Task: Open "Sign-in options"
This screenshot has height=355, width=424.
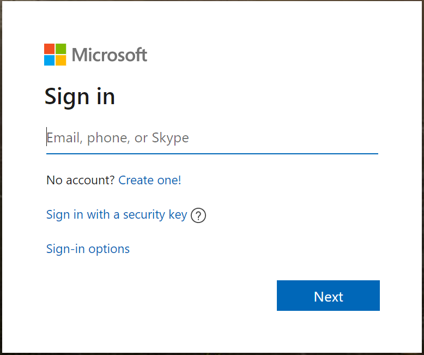Action: point(88,249)
